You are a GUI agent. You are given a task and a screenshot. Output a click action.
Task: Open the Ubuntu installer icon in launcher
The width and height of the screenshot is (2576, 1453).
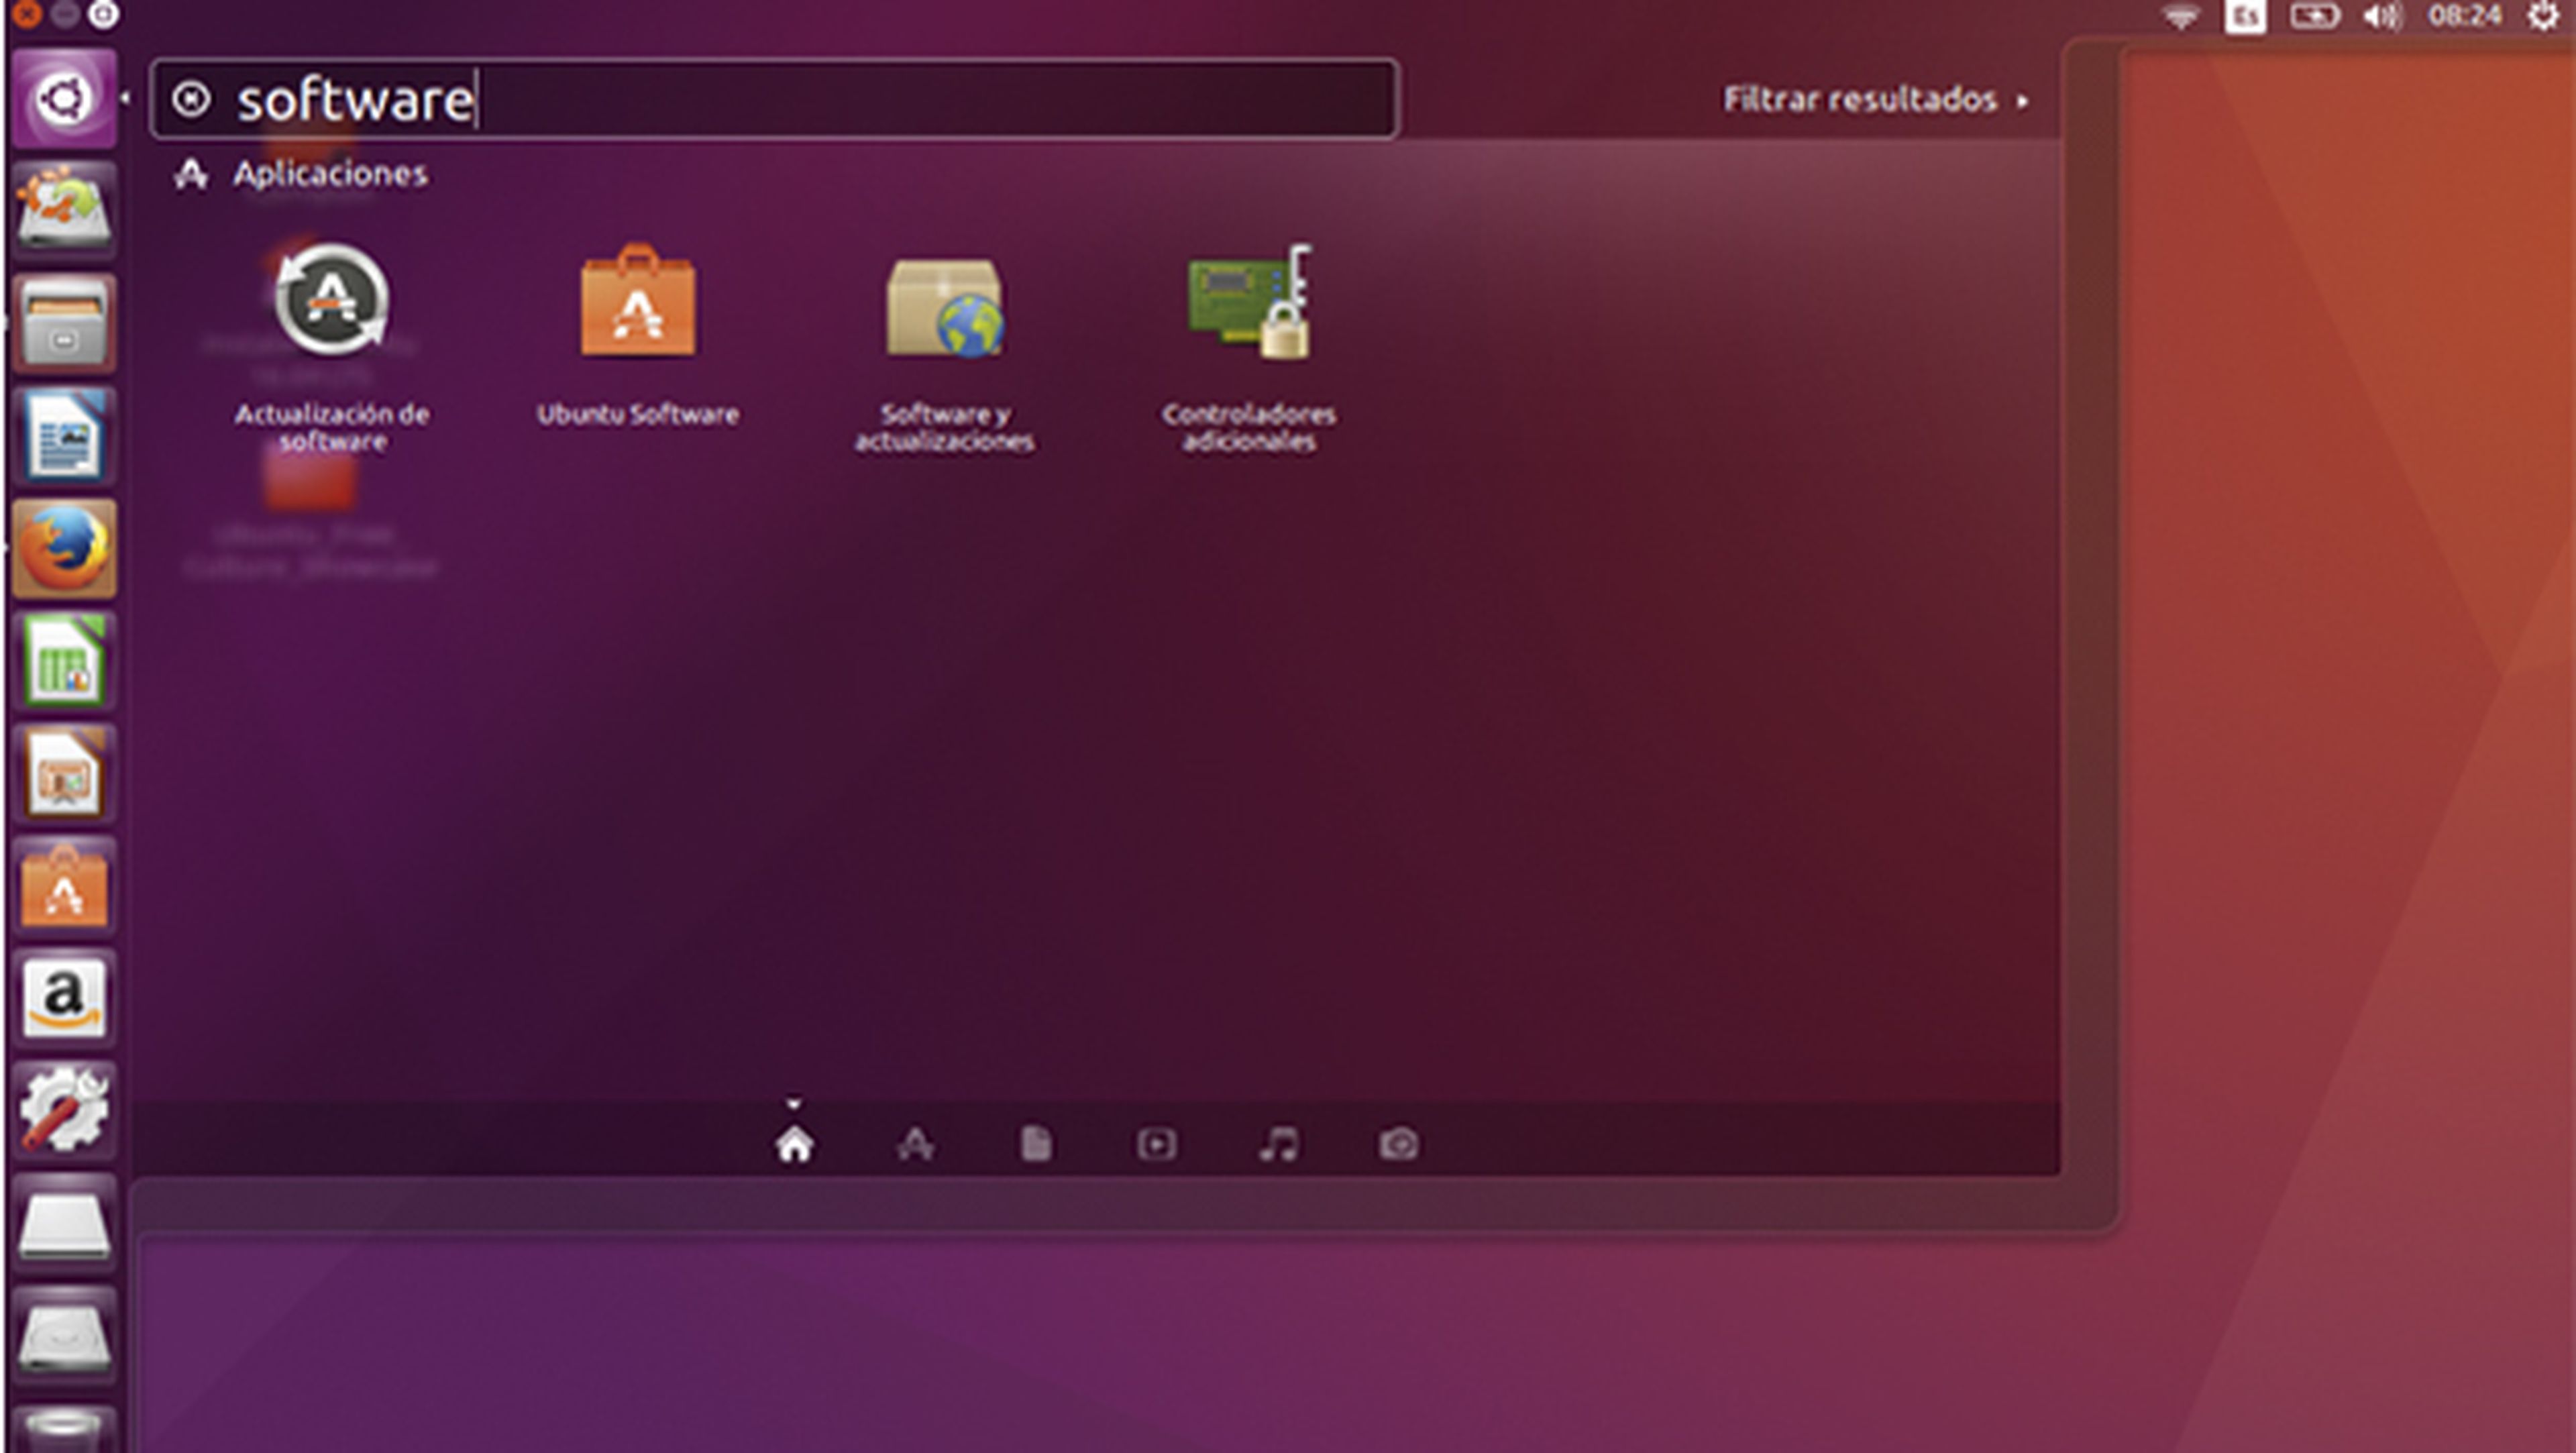click(x=64, y=210)
